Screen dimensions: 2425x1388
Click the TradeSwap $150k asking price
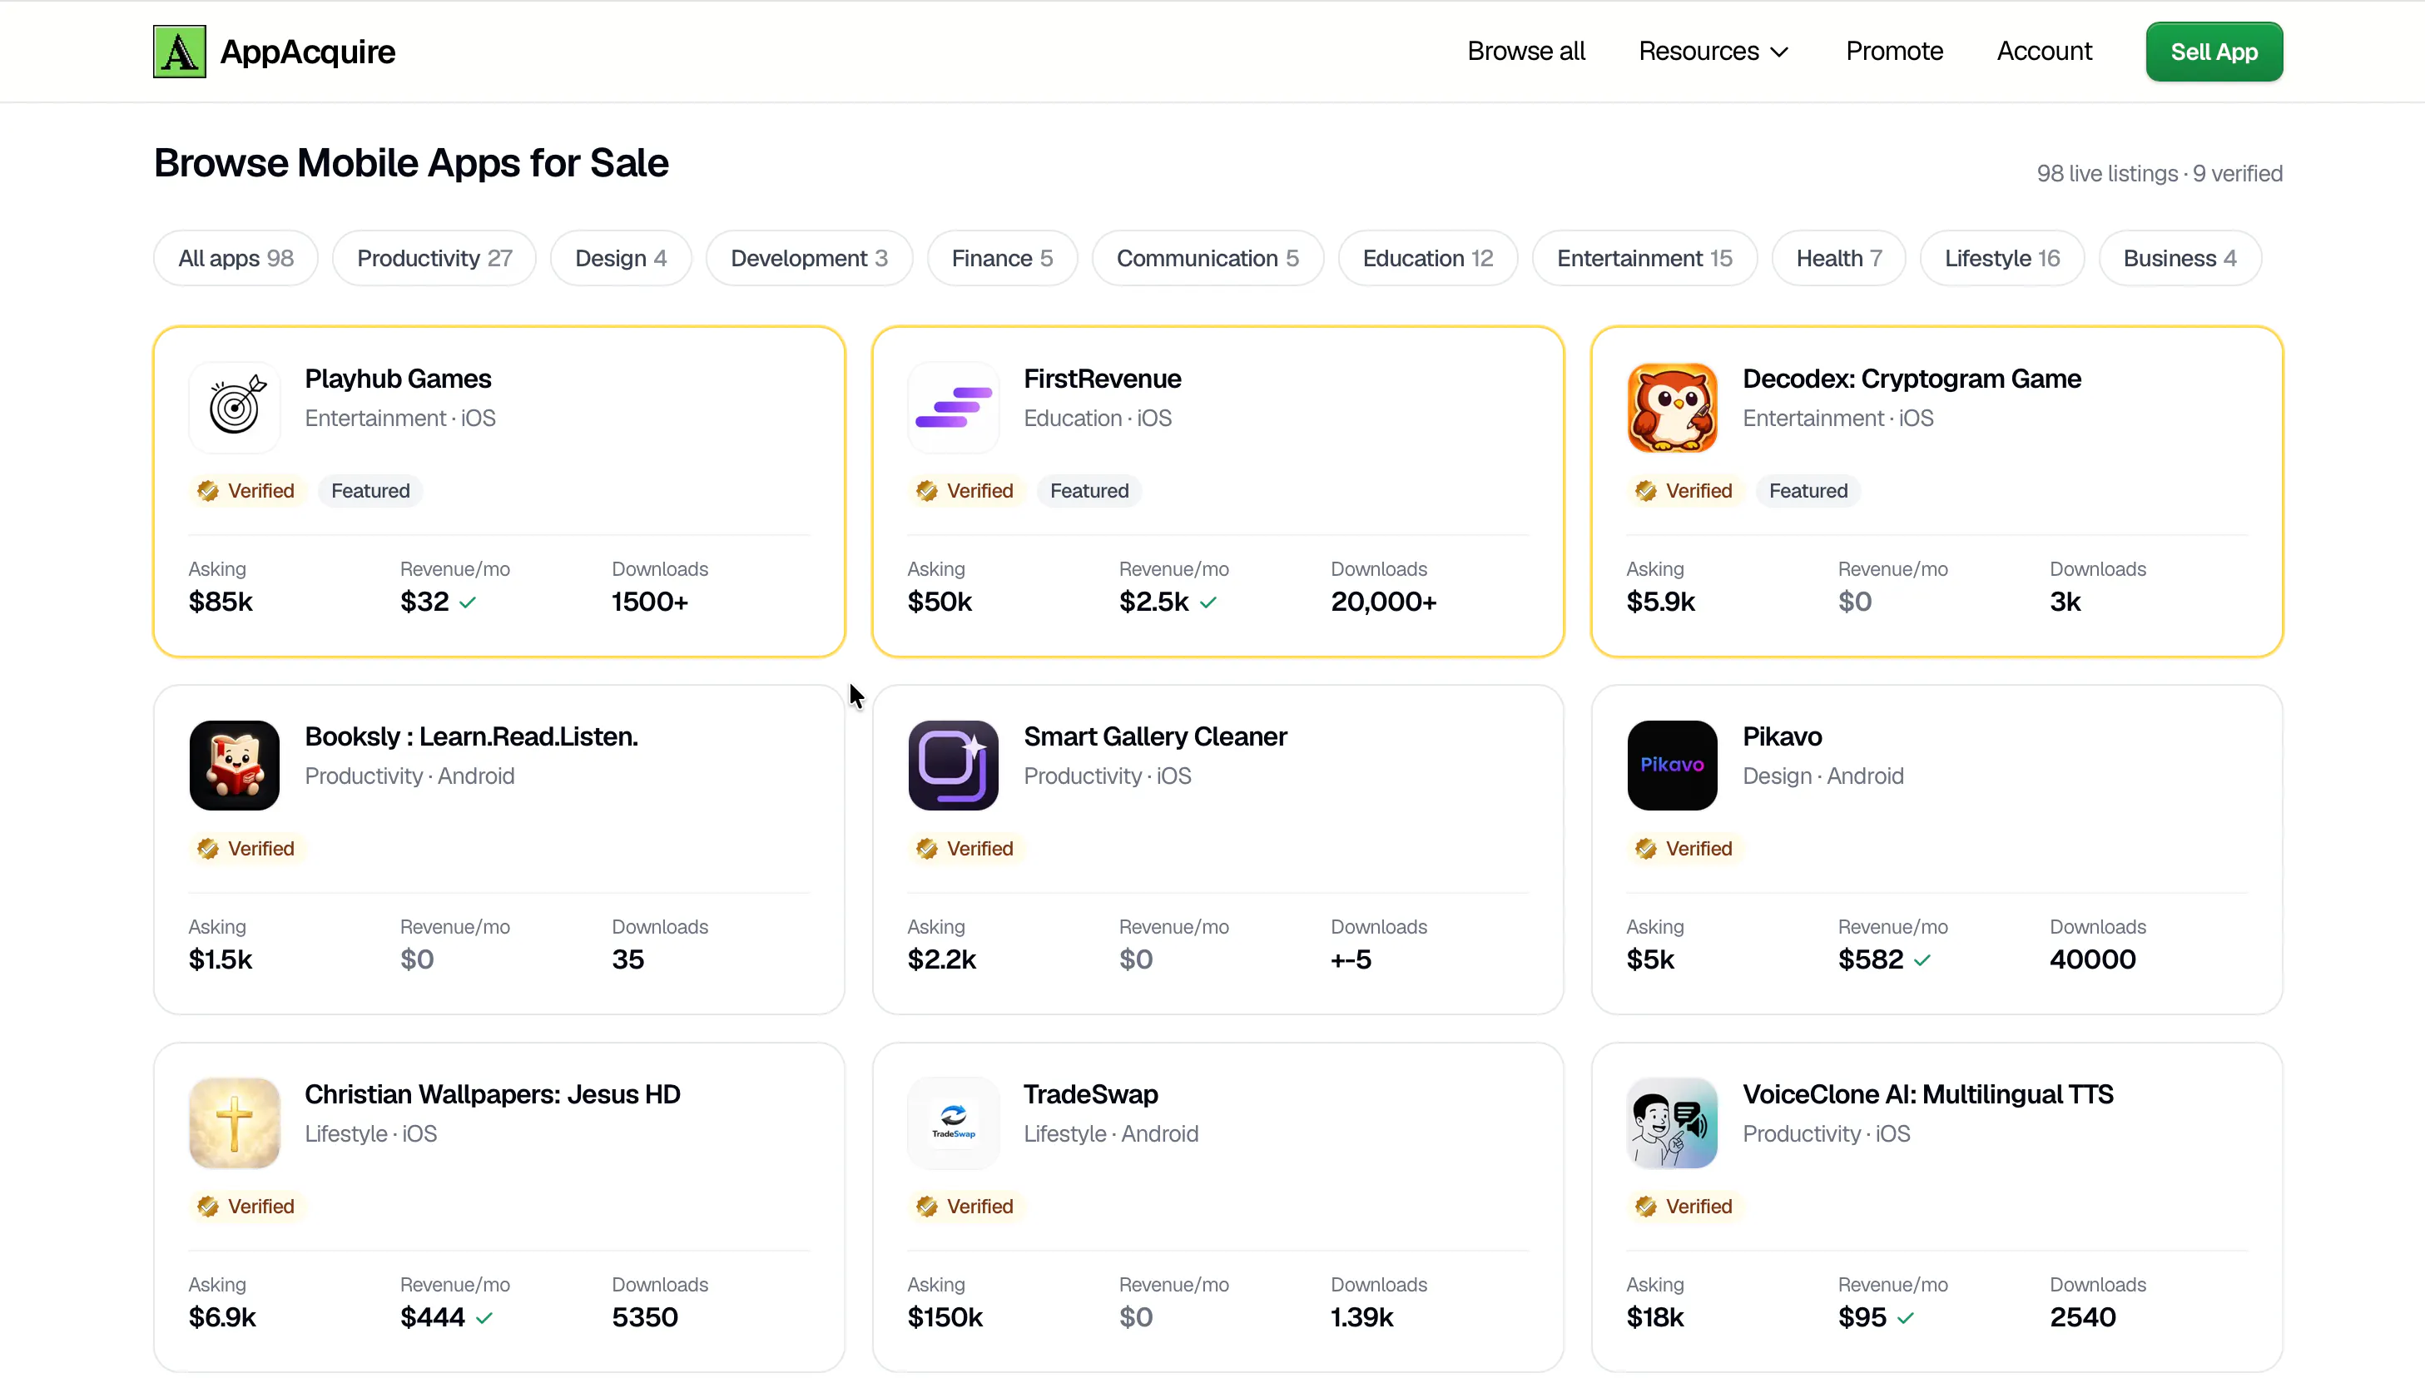pos(945,1317)
